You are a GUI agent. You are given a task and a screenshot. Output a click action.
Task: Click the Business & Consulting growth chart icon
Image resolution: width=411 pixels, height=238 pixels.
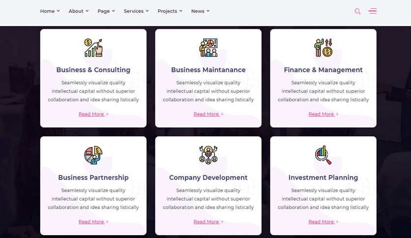pyautogui.click(x=93, y=48)
